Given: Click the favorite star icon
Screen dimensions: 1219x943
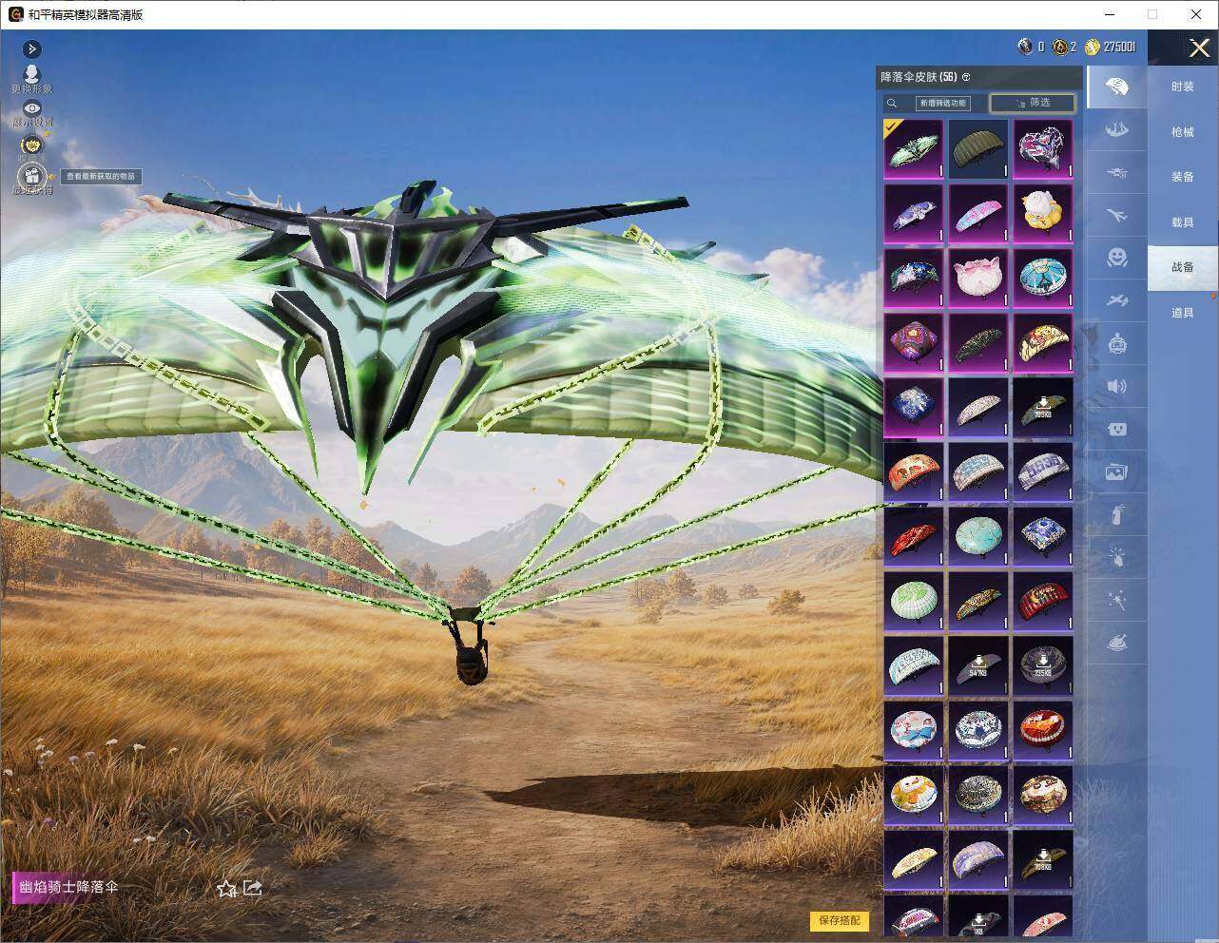Looking at the screenshot, I should pyautogui.click(x=226, y=889).
